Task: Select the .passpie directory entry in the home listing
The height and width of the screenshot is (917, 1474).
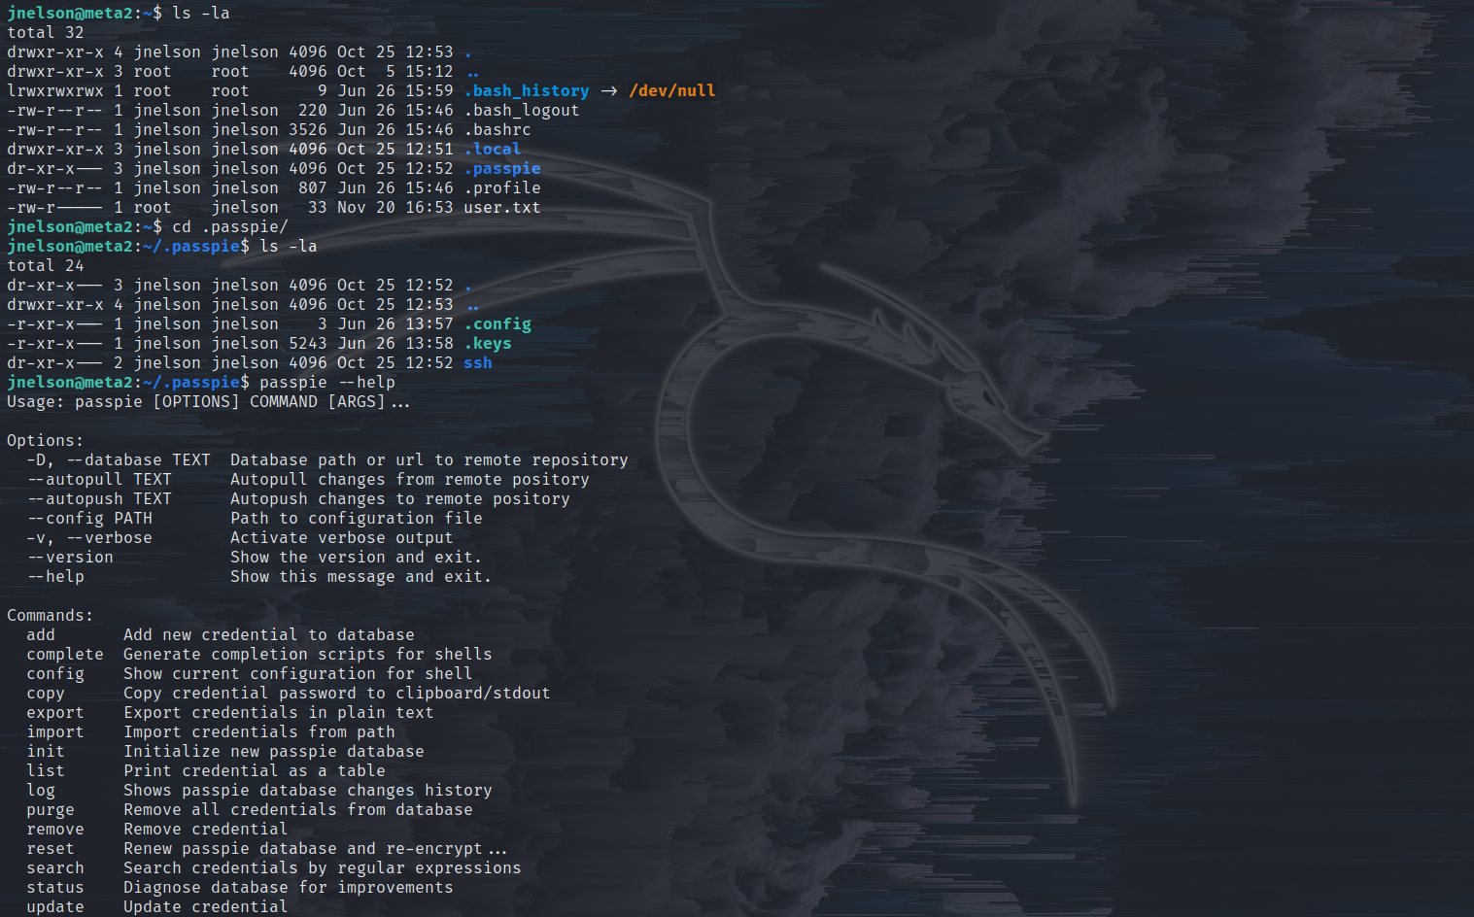Action: pyautogui.click(x=502, y=169)
